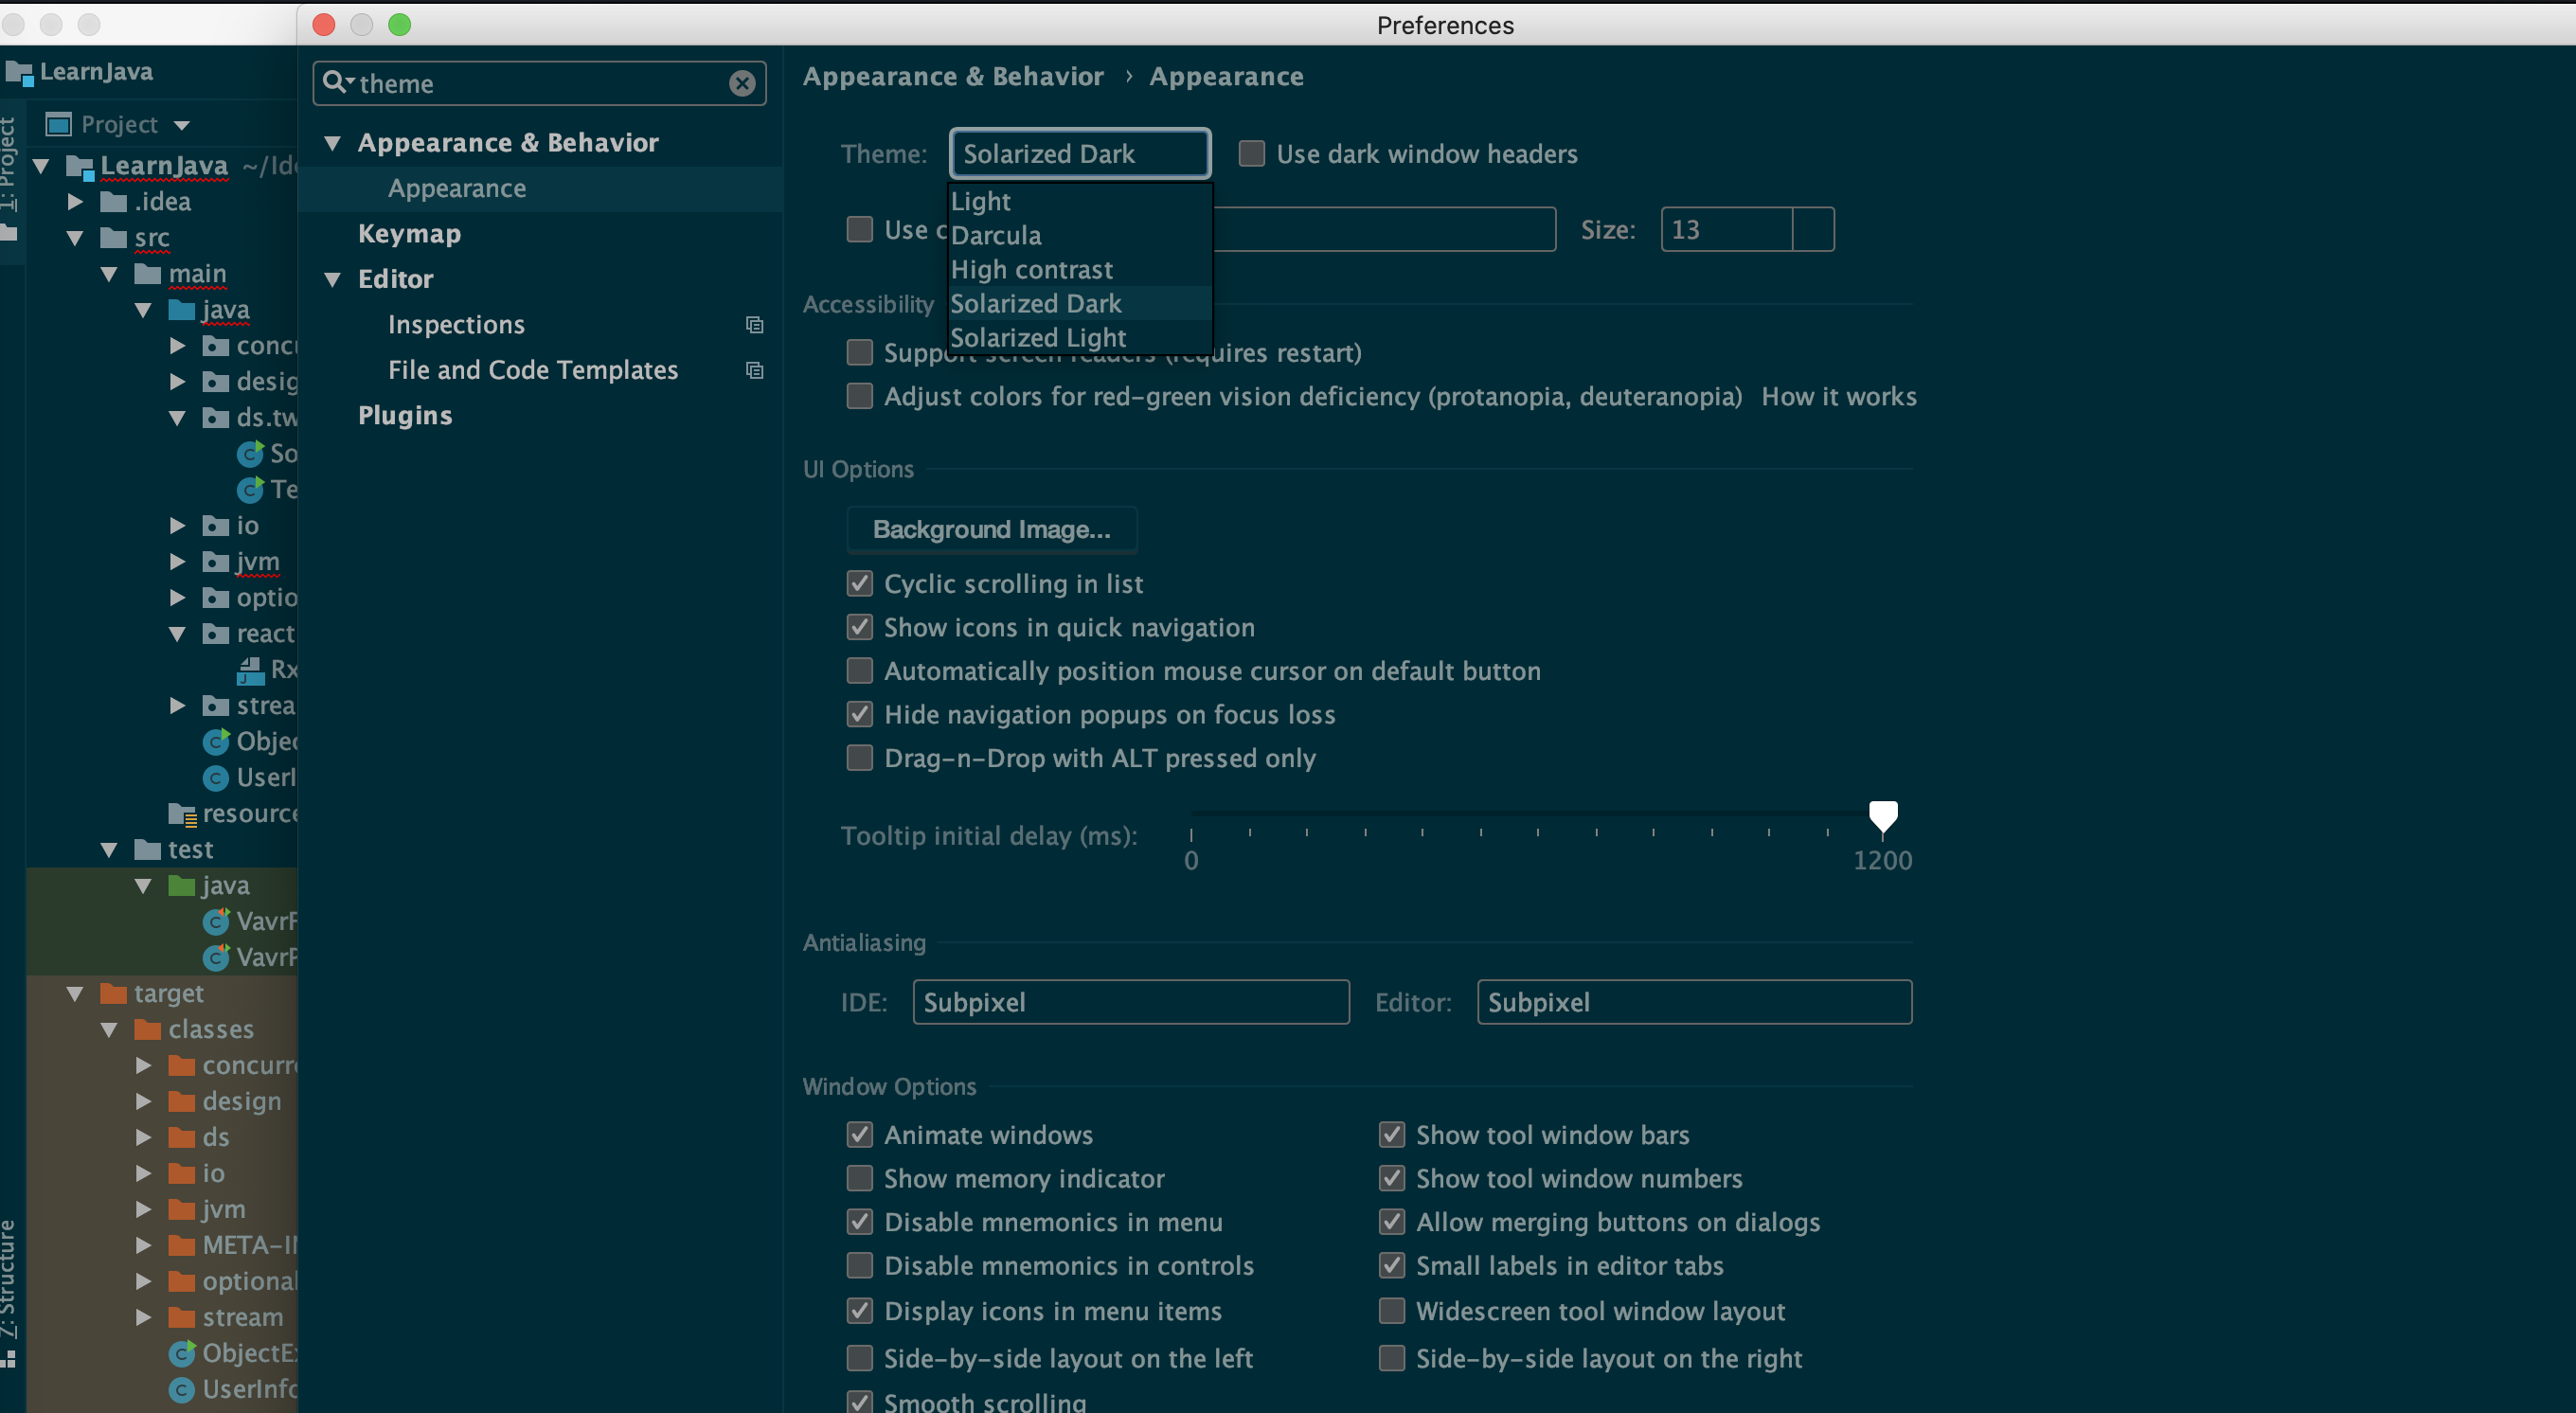Image resolution: width=2576 pixels, height=1413 pixels.
Task: Click the search magnifier icon
Action: [x=335, y=83]
